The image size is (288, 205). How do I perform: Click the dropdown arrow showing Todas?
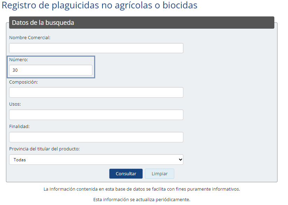coord(180,160)
